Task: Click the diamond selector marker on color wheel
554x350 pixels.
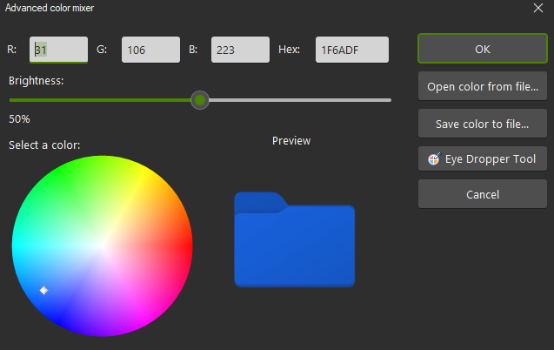Action: pyautogui.click(x=43, y=290)
